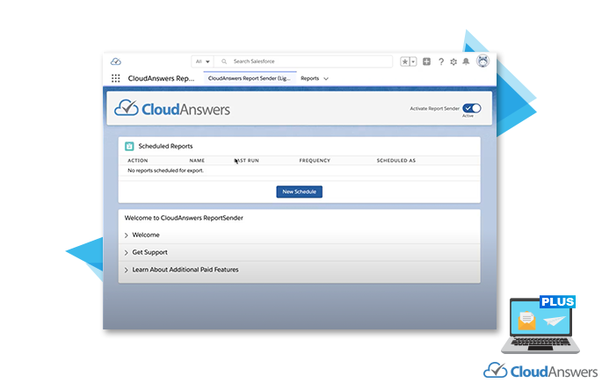Open the help question mark icon
The width and height of the screenshot is (602, 383).
point(441,61)
